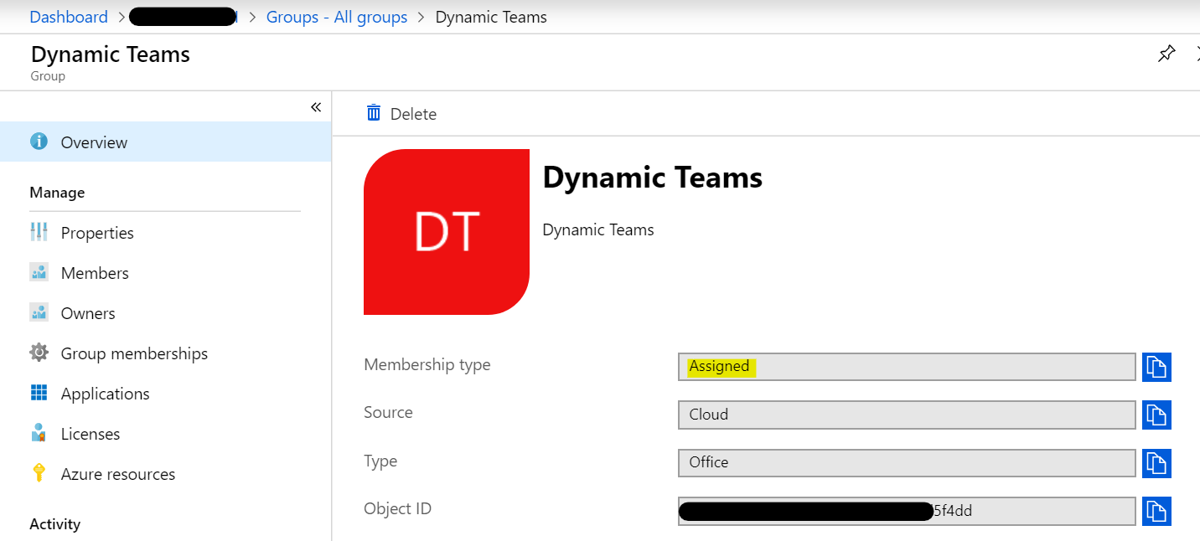Pin the Dynamic Teams blade to dashboard
Image resolution: width=1200 pixels, height=541 pixels.
point(1166,54)
